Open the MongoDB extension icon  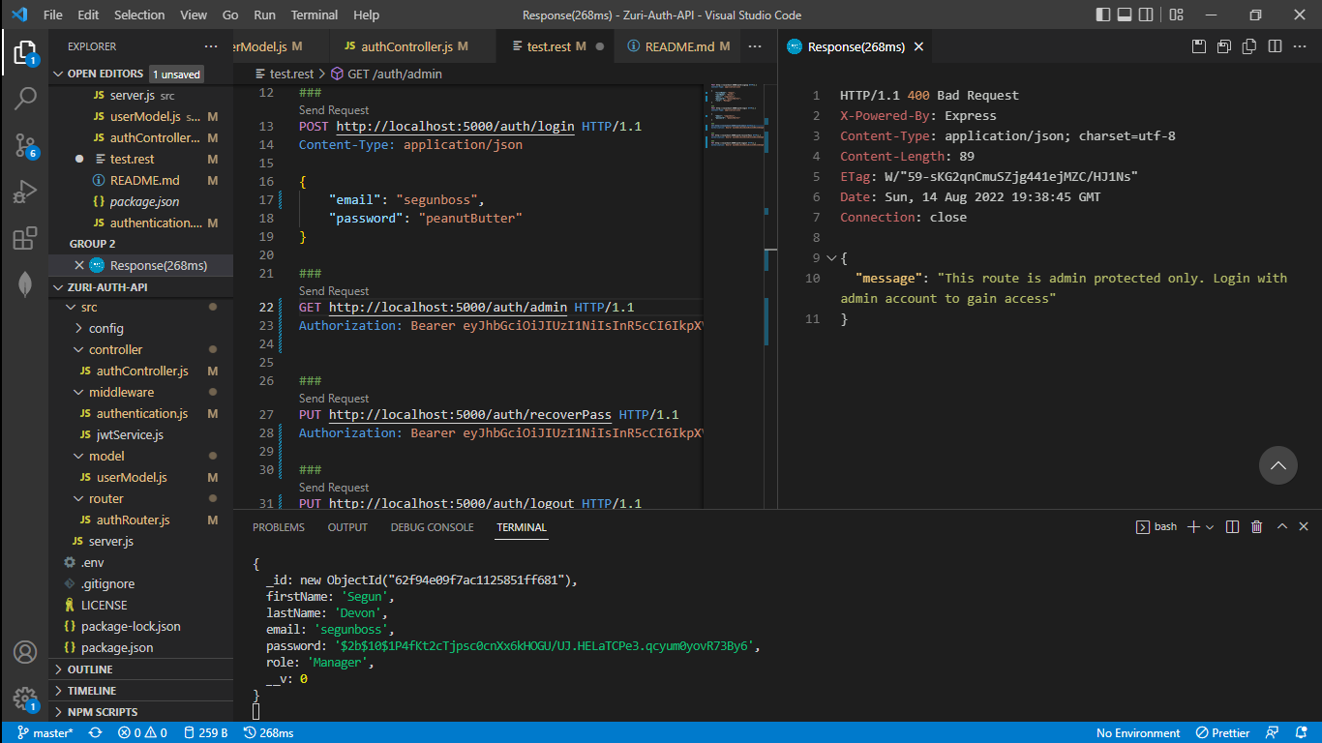(x=24, y=284)
